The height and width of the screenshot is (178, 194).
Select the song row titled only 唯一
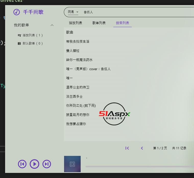pos(69,78)
